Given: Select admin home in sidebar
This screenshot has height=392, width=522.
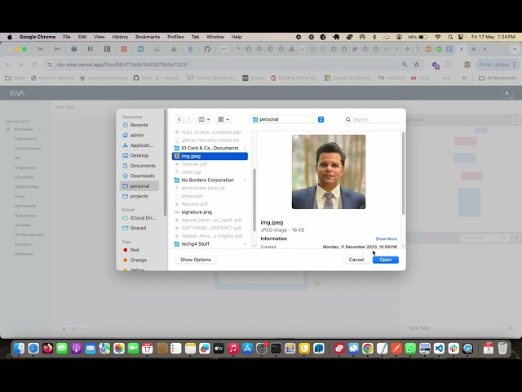Looking at the screenshot, I should click(x=137, y=135).
